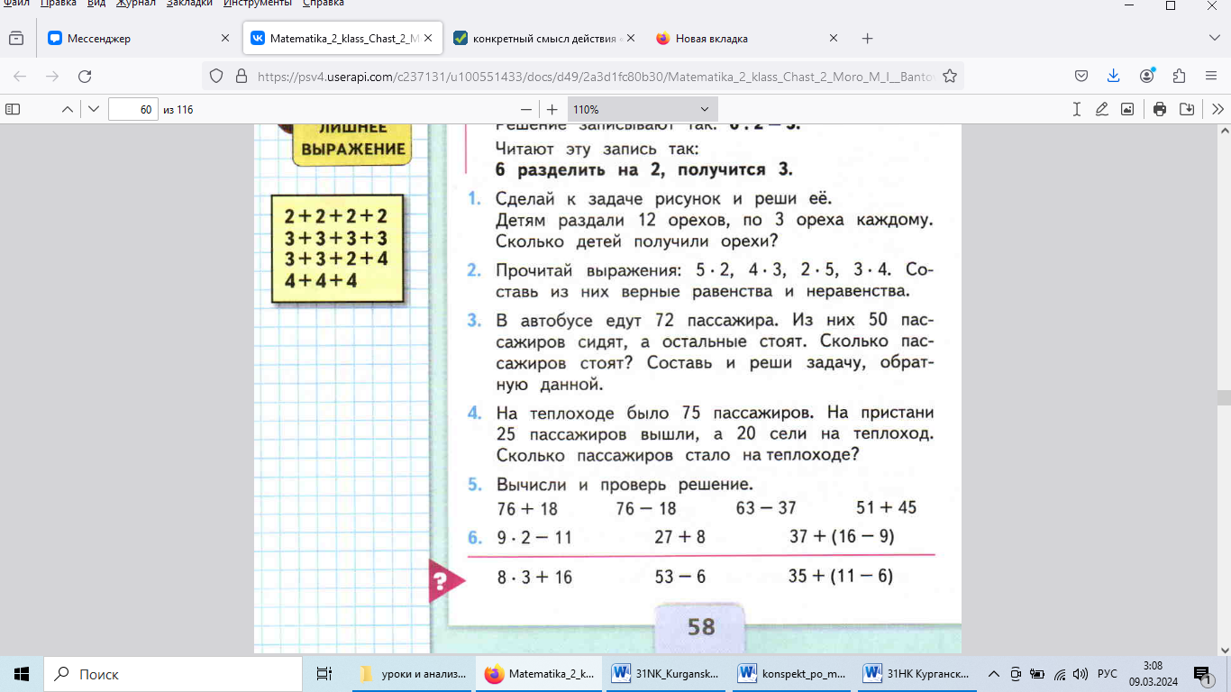List all tabs dropdown arrow

coord(1213,38)
